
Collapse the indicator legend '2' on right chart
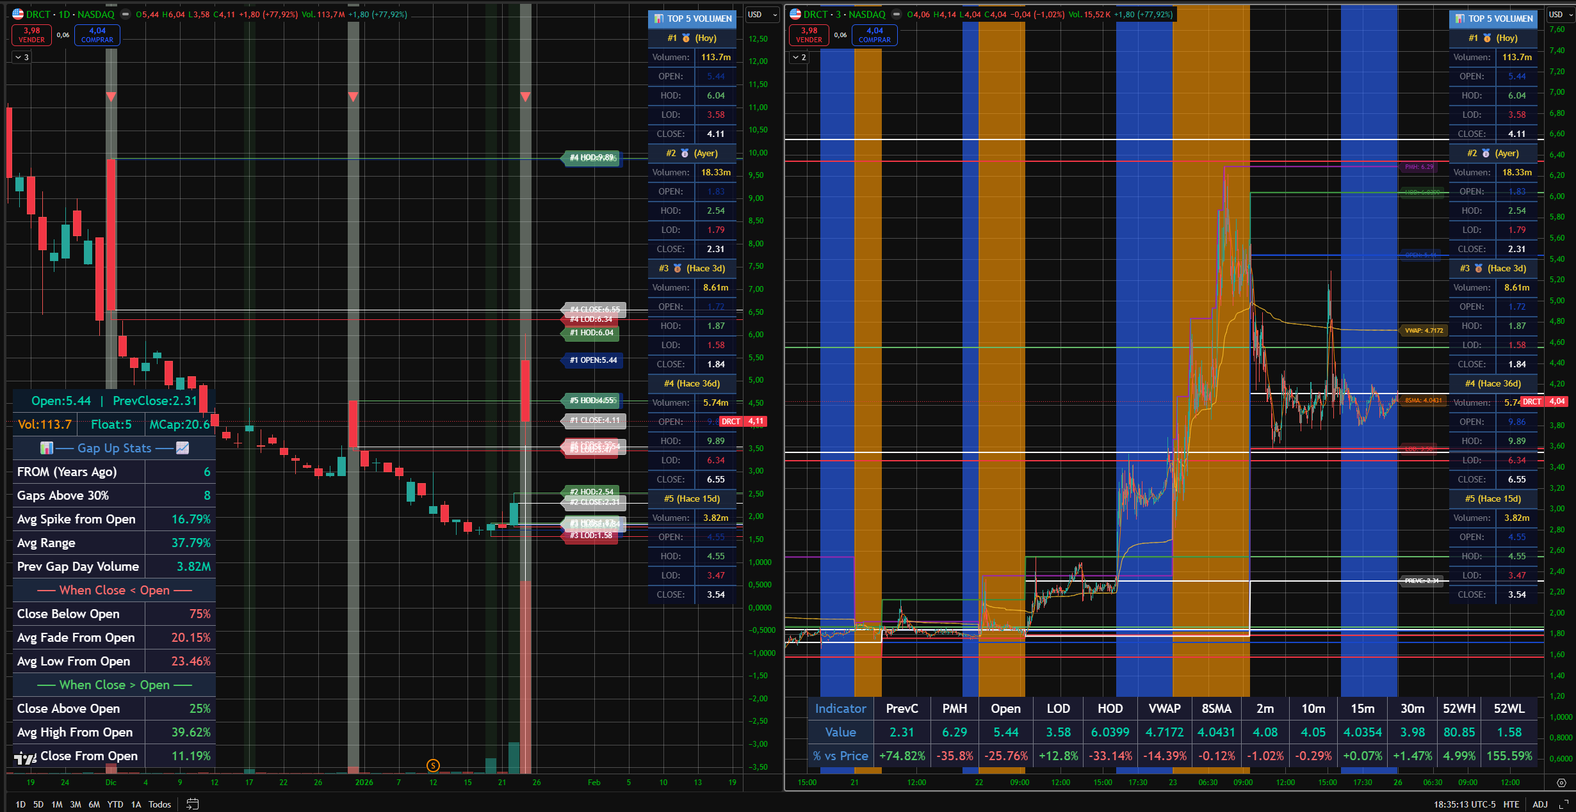(799, 57)
